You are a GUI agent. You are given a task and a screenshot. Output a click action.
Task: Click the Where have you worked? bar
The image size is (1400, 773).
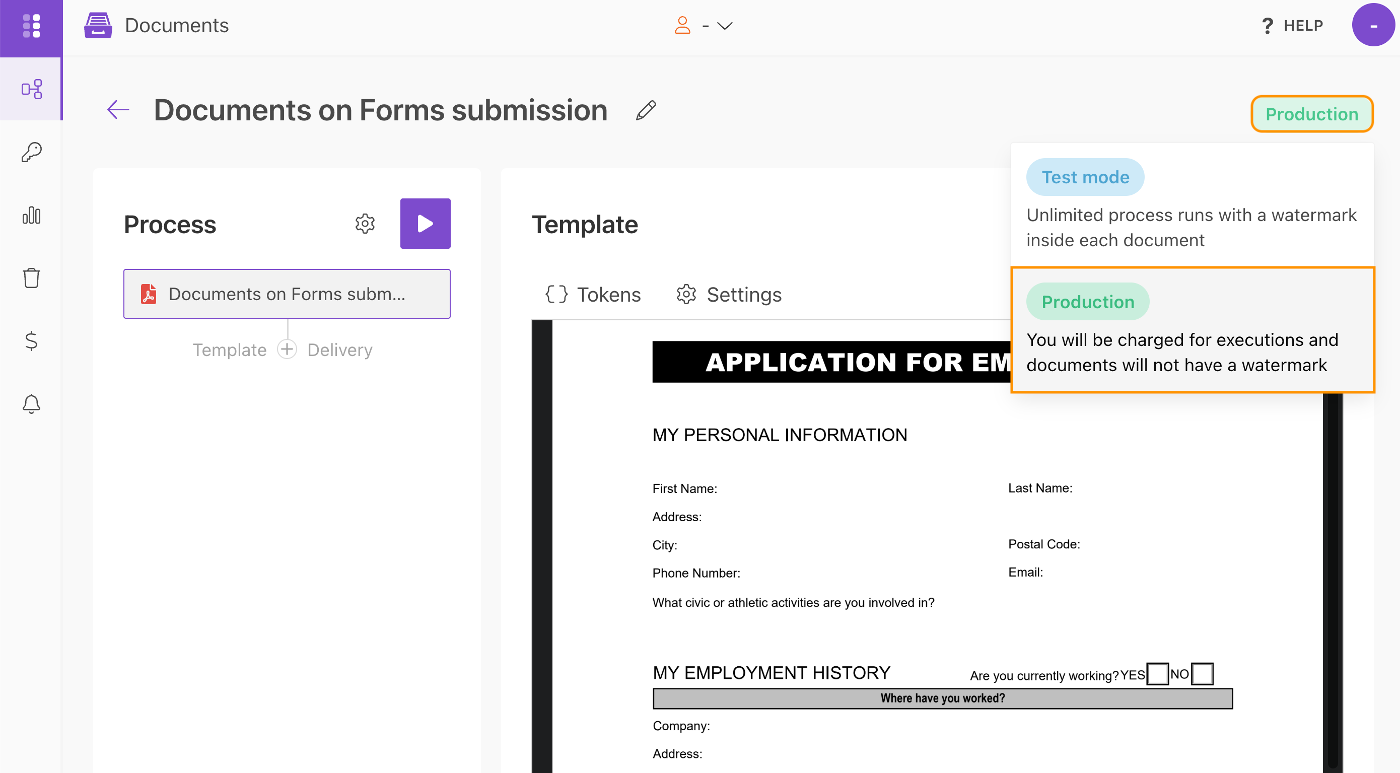coord(942,698)
